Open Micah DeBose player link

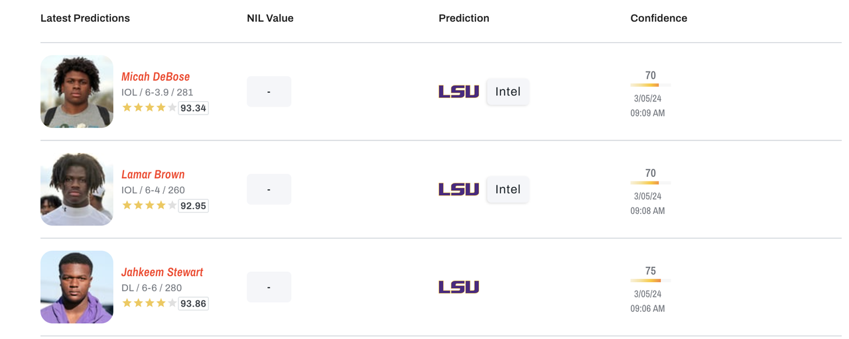[155, 77]
